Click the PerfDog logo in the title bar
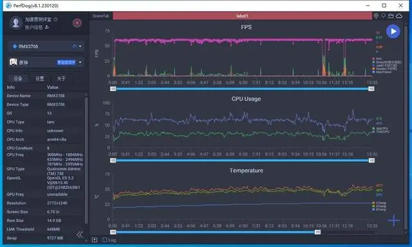Screen dimensions: 412x247 pos(8,5)
